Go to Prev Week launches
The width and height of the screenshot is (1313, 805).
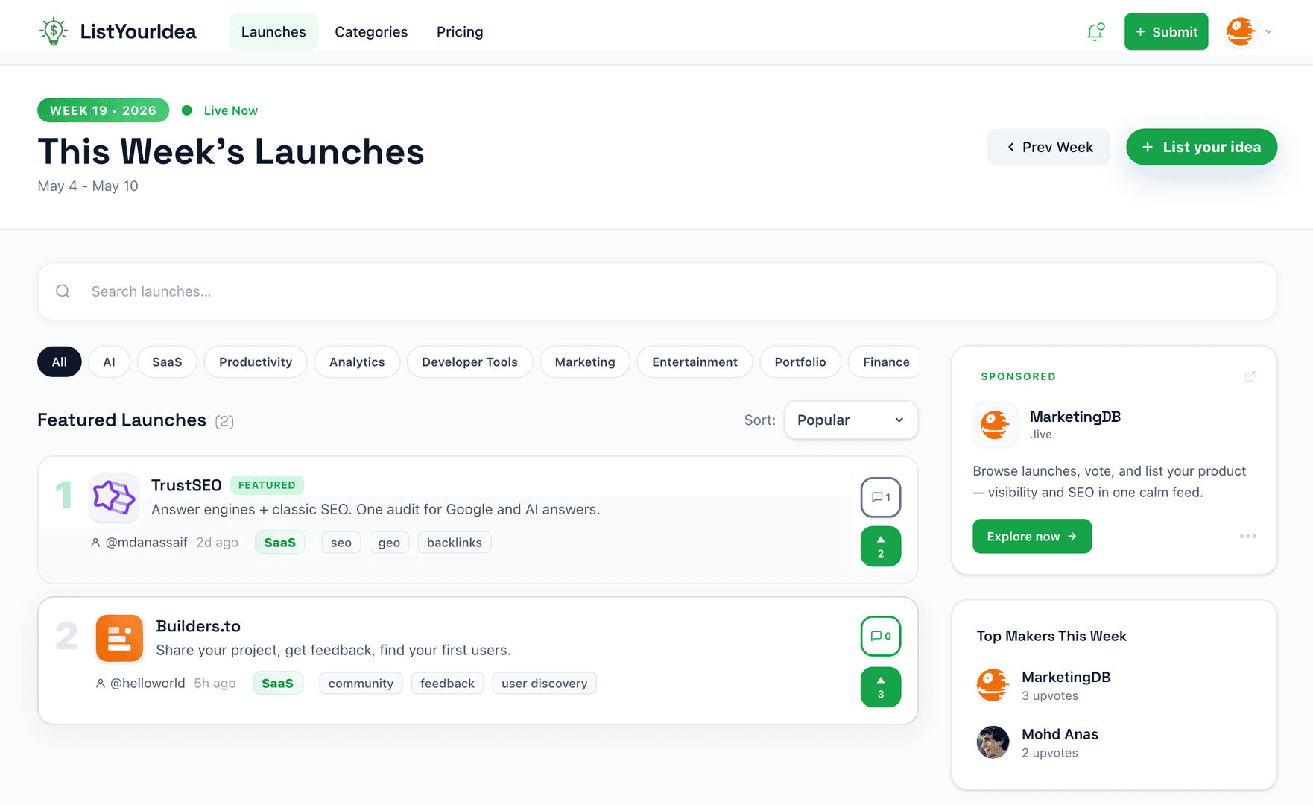click(1048, 147)
